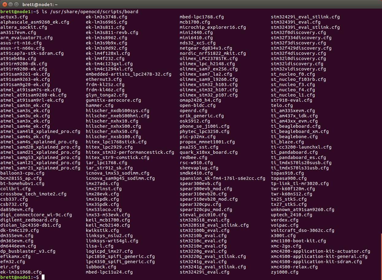Click efm32.cfg entry

(13, 262)
